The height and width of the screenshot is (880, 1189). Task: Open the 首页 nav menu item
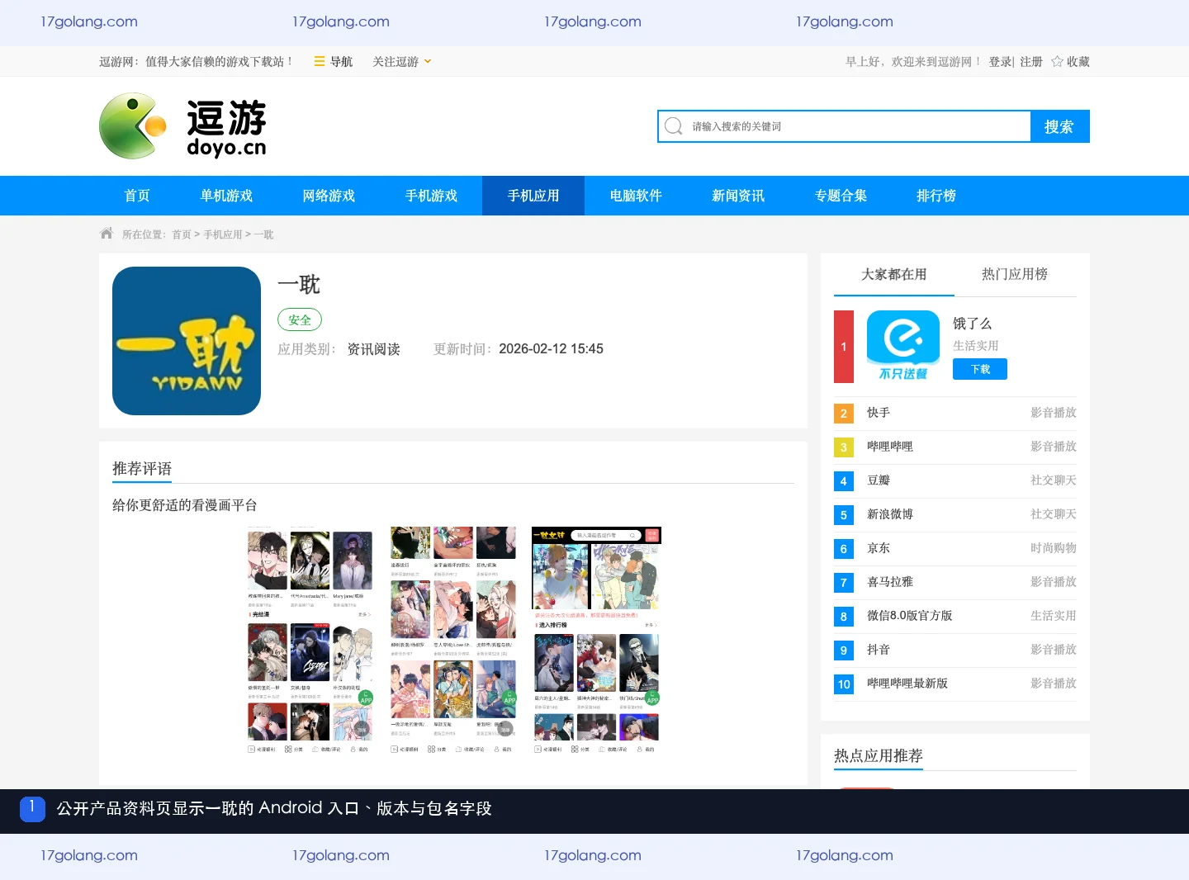[137, 196]
